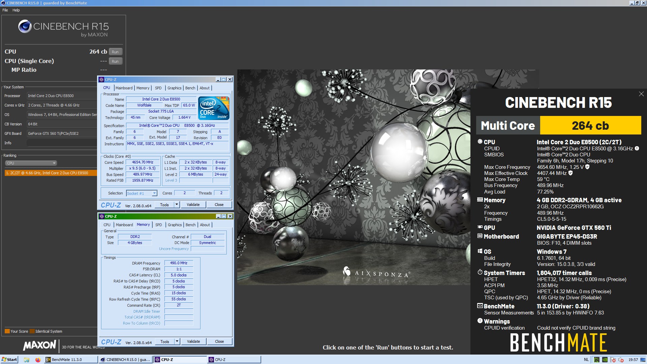The height and width of the screenshot is (364, 647).
Task: Open About tab in upper CPU-Z window
Action: 205,88
